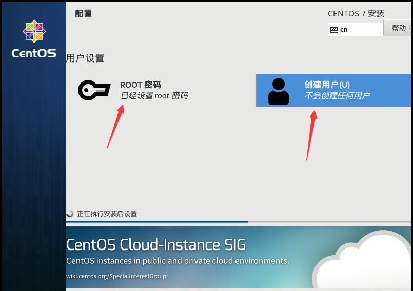Click 'CentOS instances in public' banner text

tap(178, 261)
